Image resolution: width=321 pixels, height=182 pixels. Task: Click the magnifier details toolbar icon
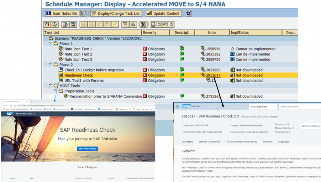pyautogui.click(x=73, y=24)
